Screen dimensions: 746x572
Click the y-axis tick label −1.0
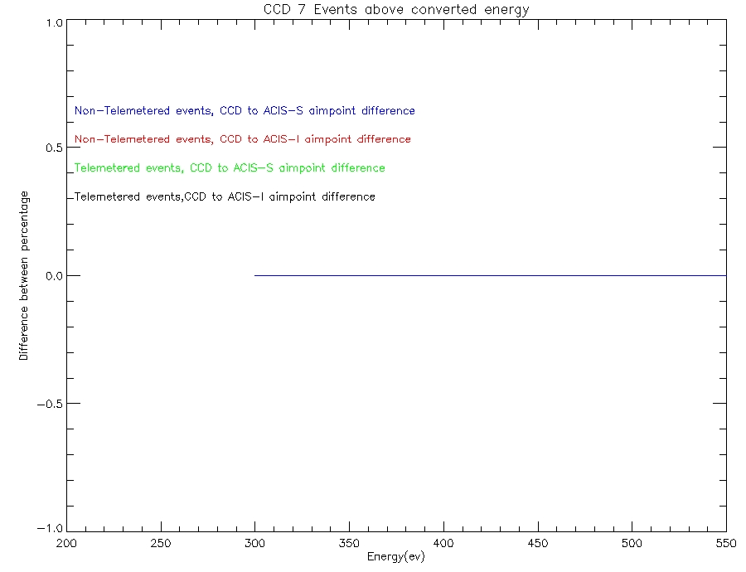(x=50, y=528)
